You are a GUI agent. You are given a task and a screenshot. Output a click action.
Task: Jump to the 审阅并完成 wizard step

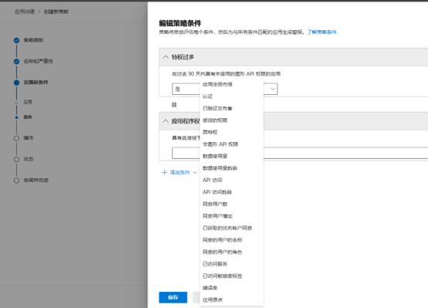coord(36,180)
